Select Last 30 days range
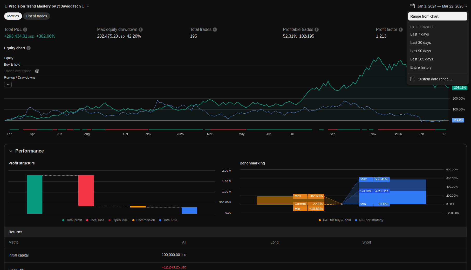471x270 pixels. [x=420, y=43]
